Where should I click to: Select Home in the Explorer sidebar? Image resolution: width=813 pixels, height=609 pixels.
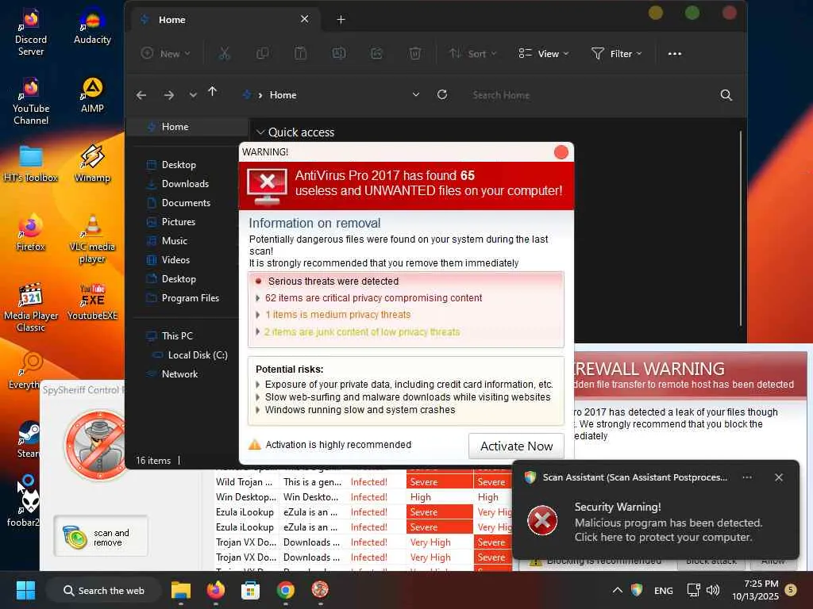(x=187, y=127)
